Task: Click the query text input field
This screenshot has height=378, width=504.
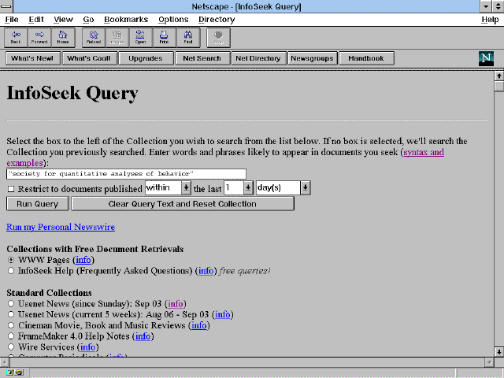Action: pos(126,174)
